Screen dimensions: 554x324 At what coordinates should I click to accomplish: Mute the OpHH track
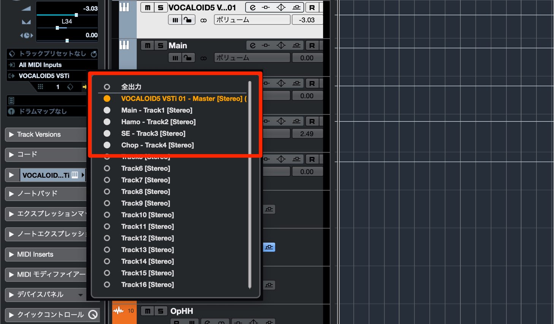click(147, 311)
